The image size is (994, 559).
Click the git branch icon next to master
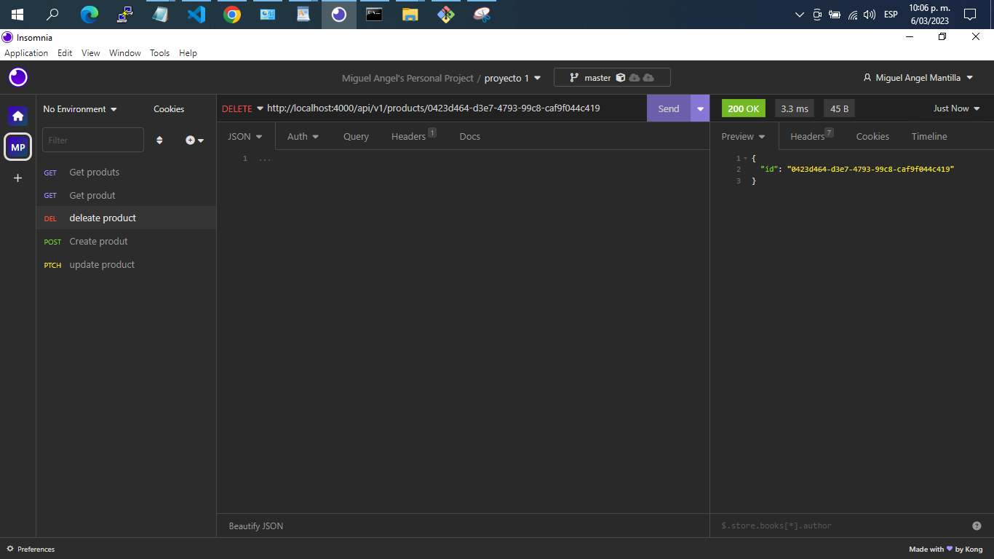tap(574, 77)
